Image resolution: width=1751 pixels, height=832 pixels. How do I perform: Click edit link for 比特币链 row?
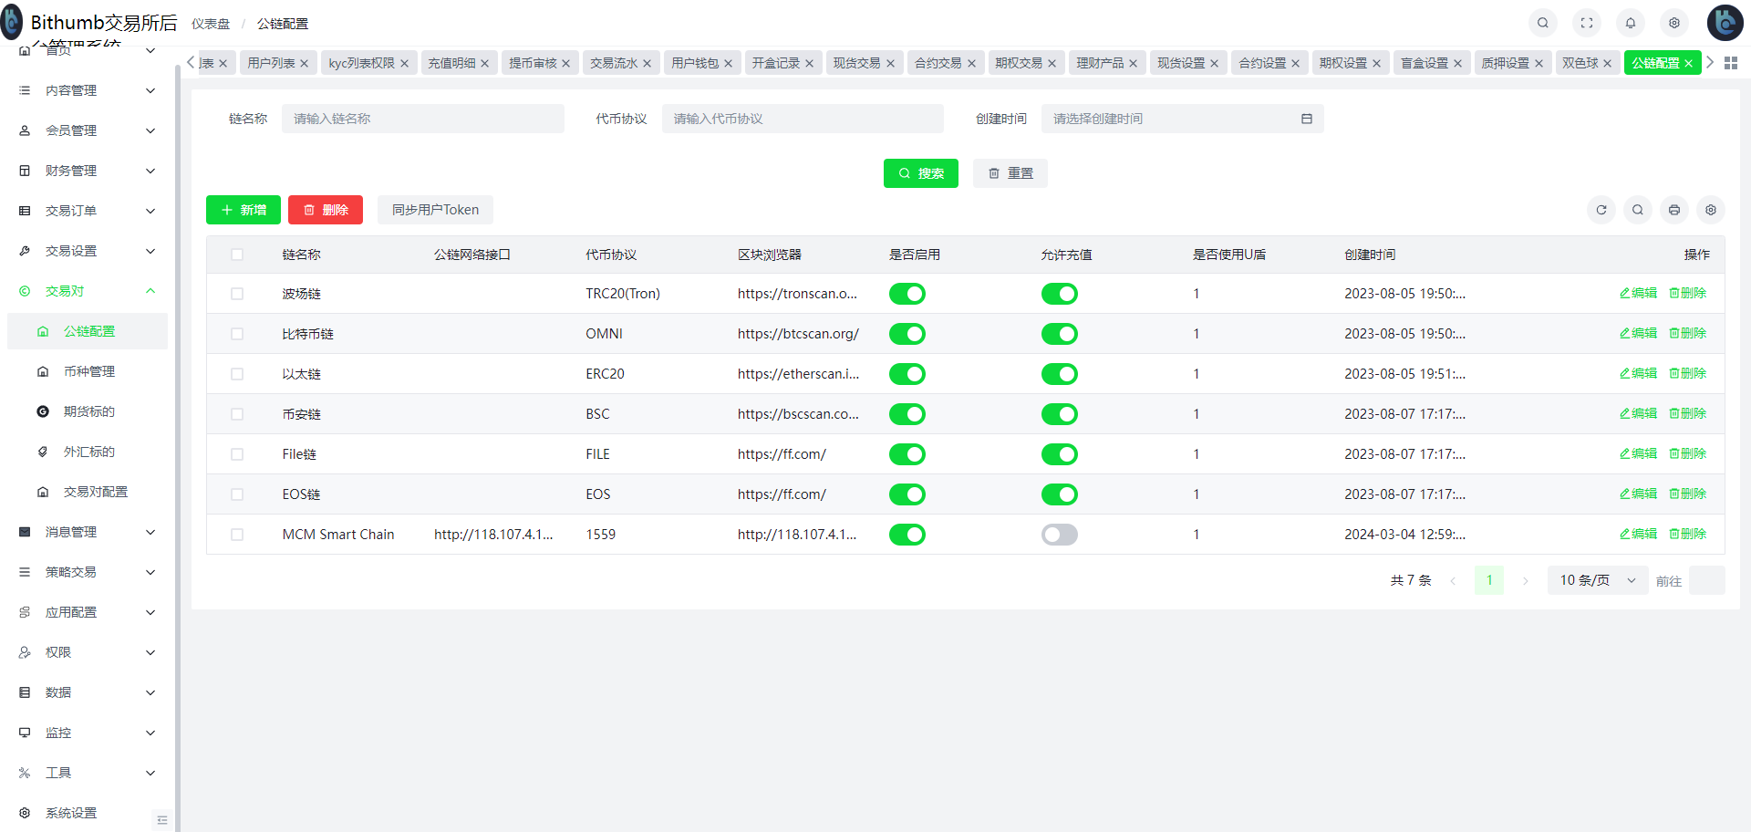[x=1638, y=334]
